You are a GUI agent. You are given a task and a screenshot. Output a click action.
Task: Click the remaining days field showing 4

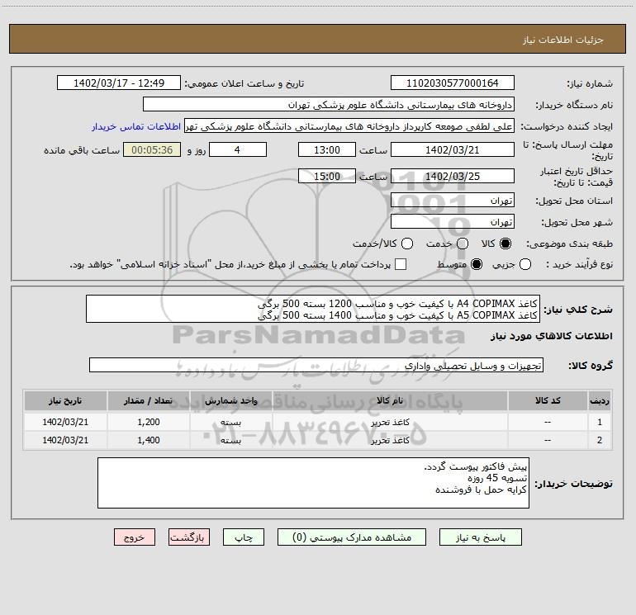click(x=238, y=149)
